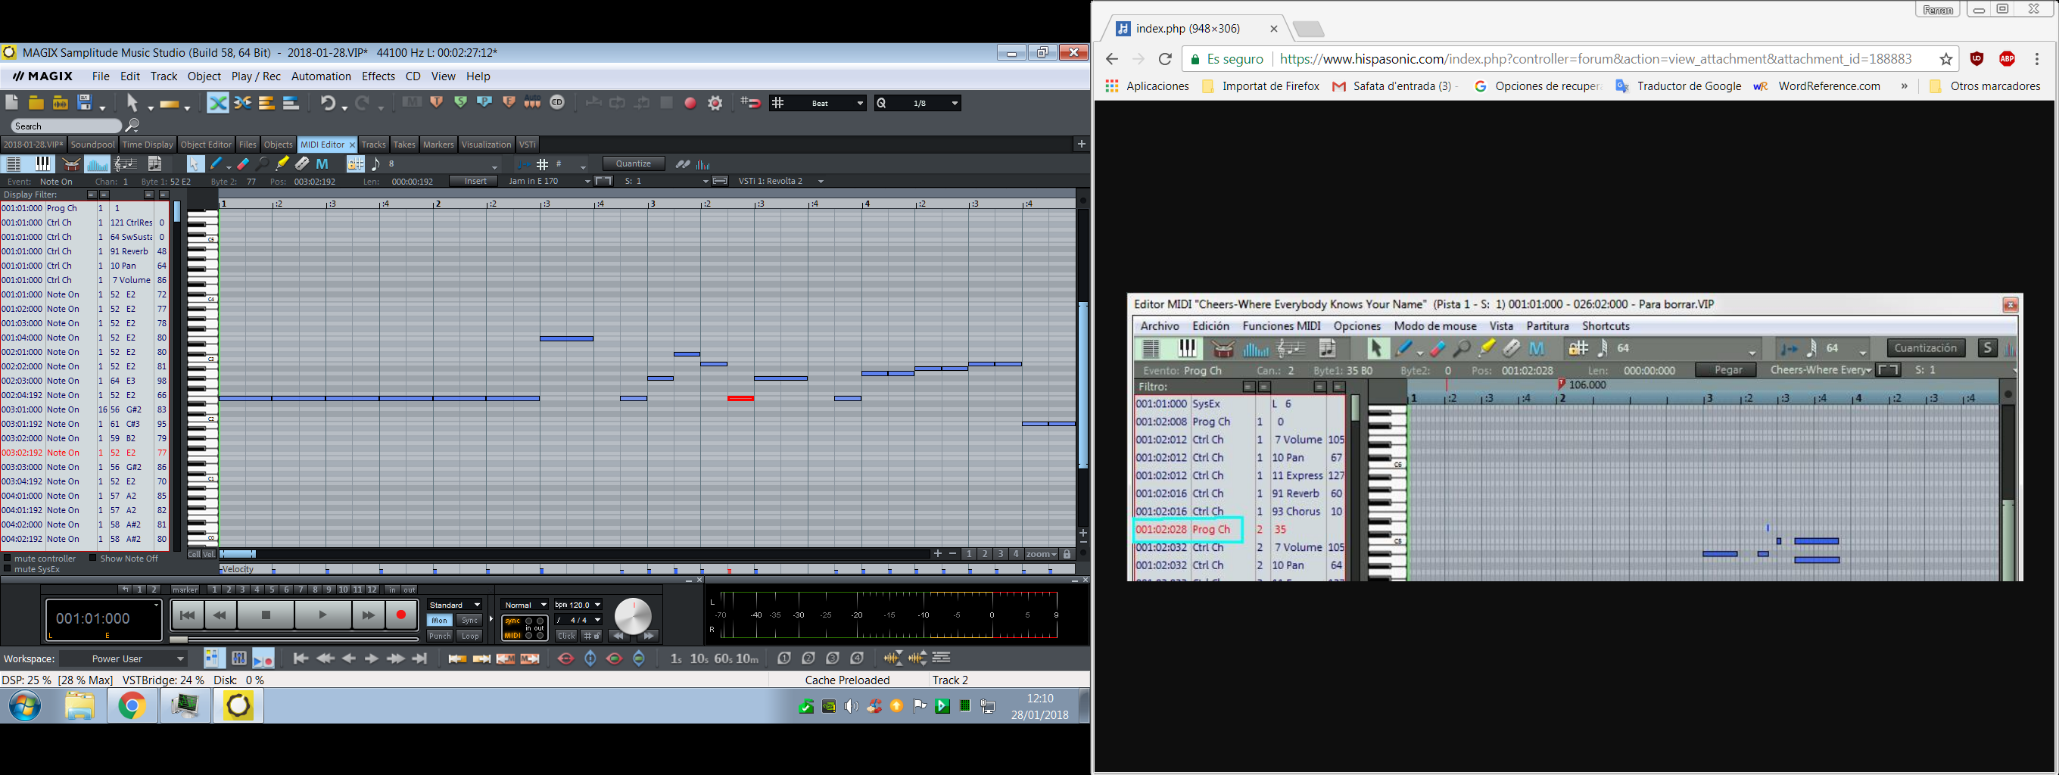Enable the Show Note Off checkbox
This screenshot has height=775, width=2059.
[92, 558]
